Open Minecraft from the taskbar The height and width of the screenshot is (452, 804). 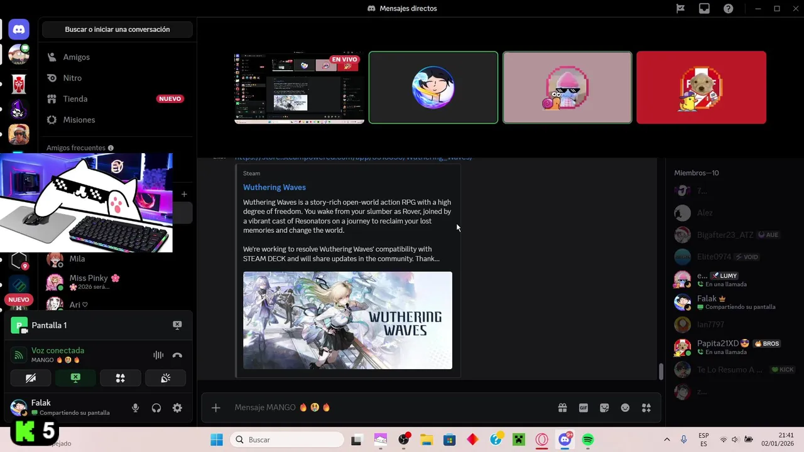519,439
